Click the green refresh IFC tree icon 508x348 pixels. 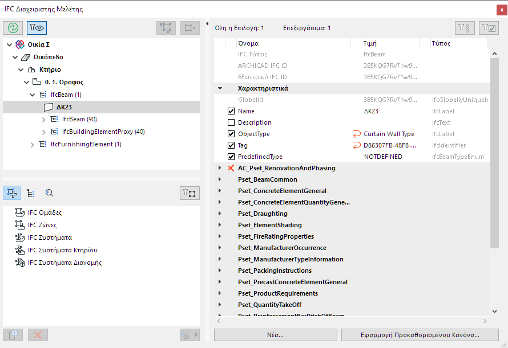13,27
